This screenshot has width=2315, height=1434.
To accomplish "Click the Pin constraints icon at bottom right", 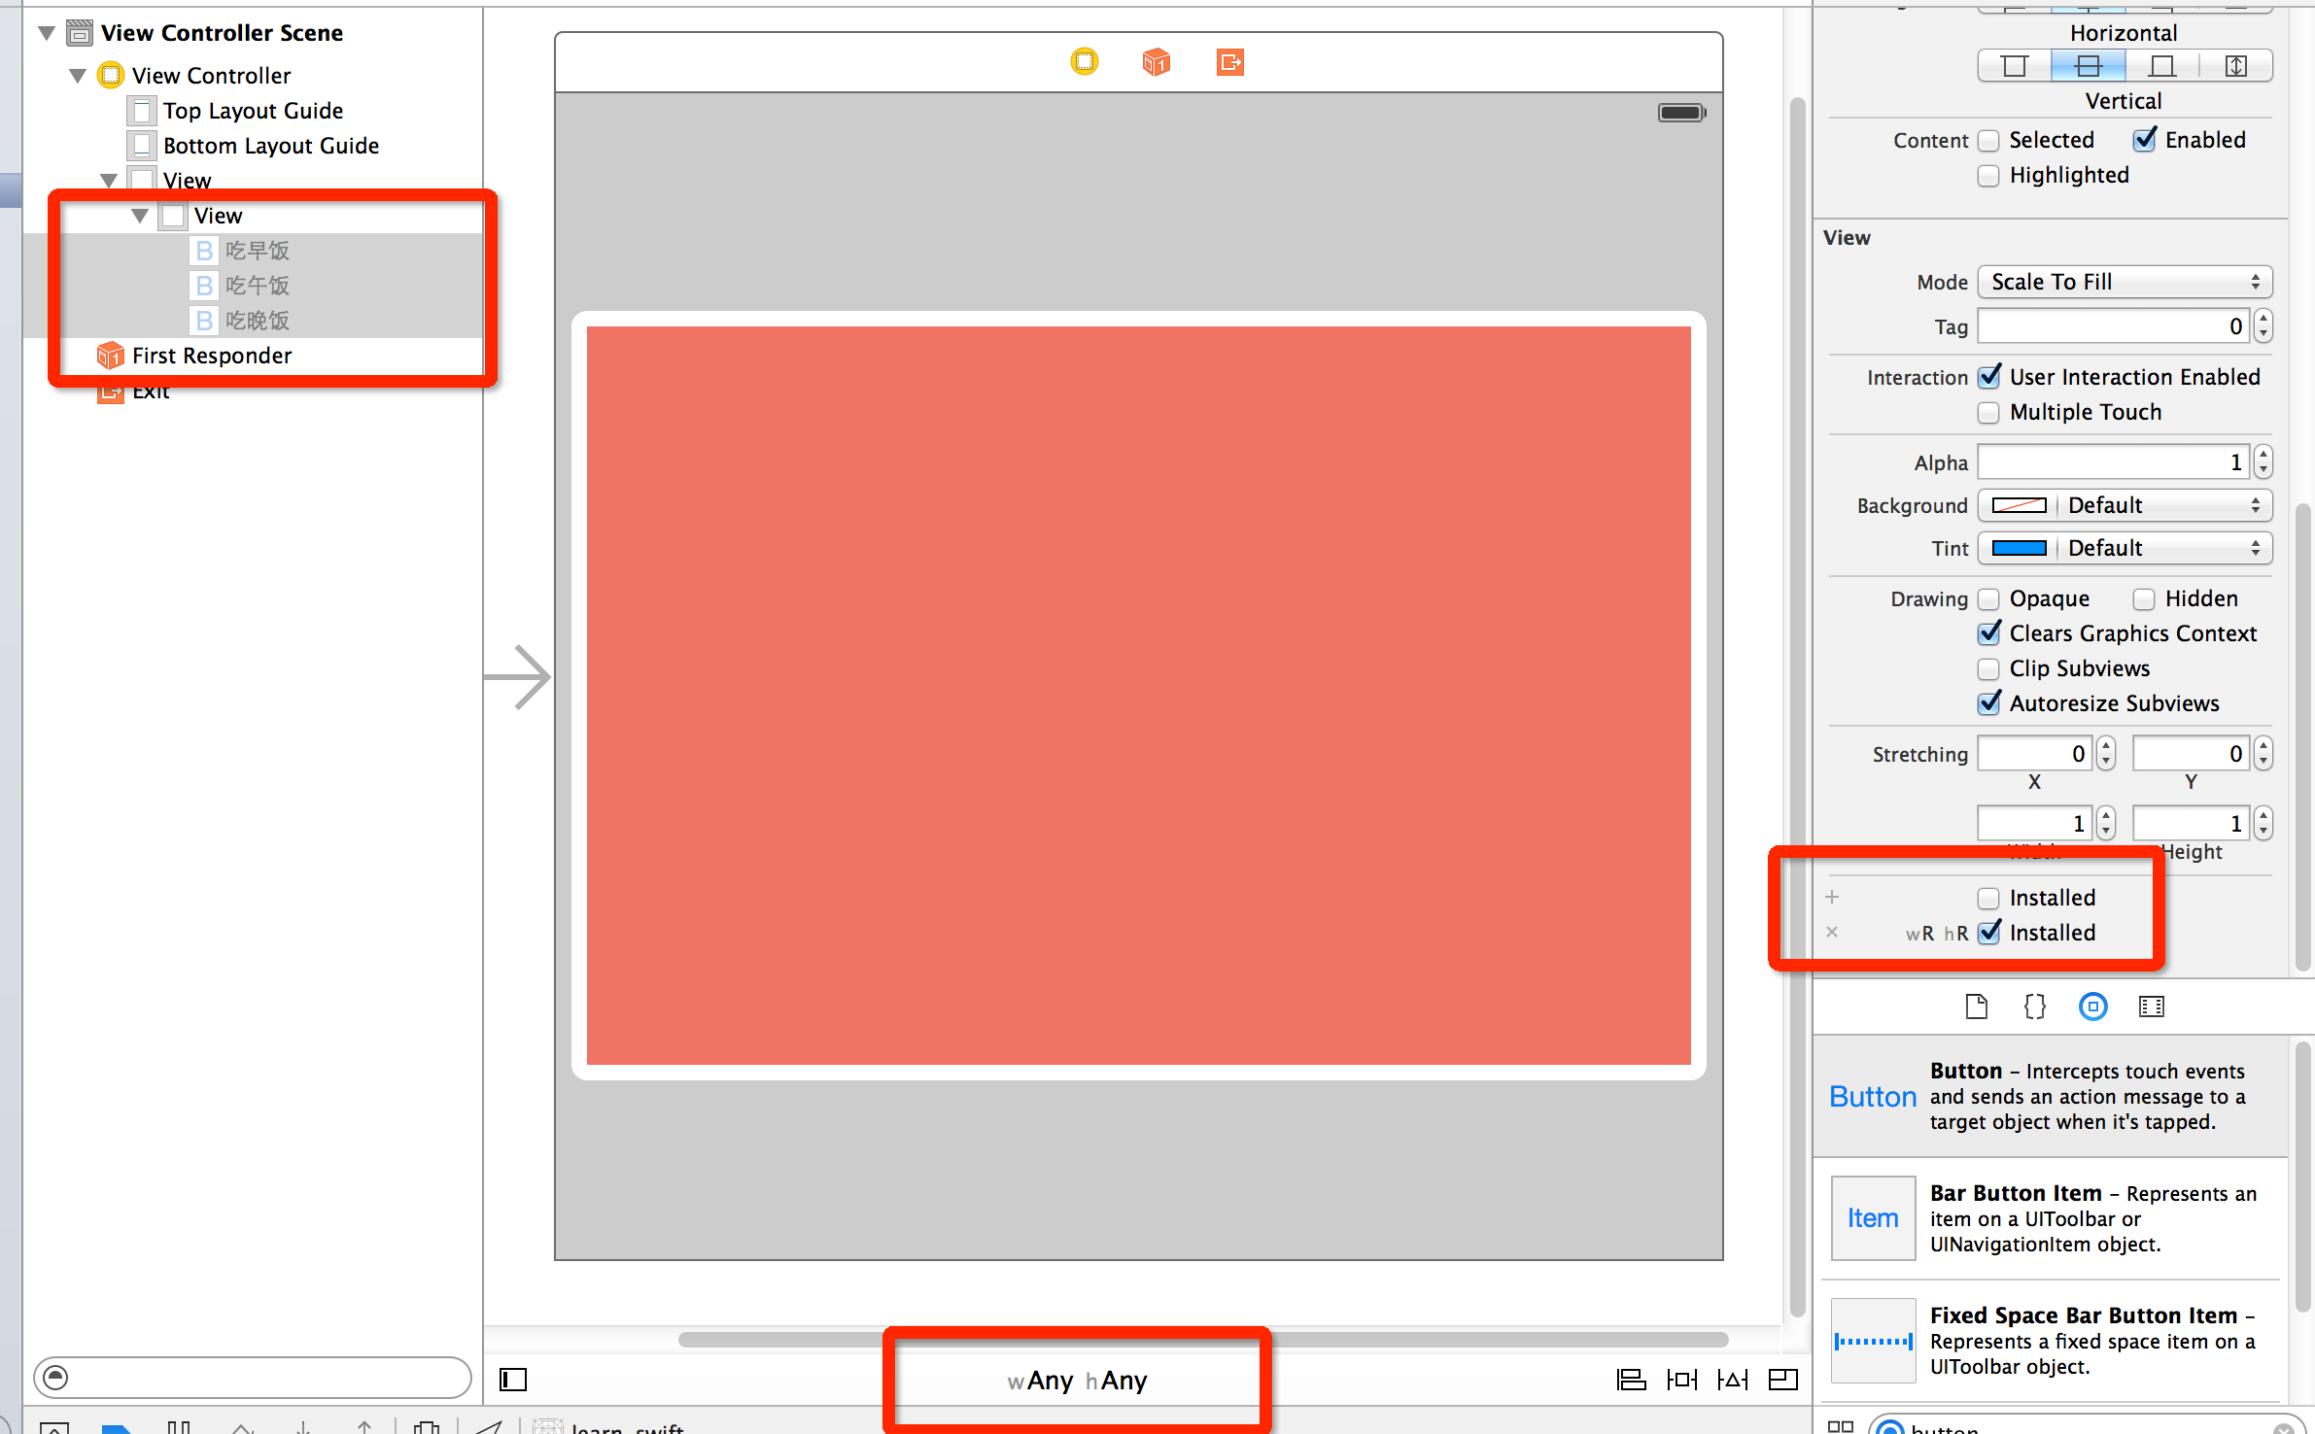I will pos(1681,1380).
